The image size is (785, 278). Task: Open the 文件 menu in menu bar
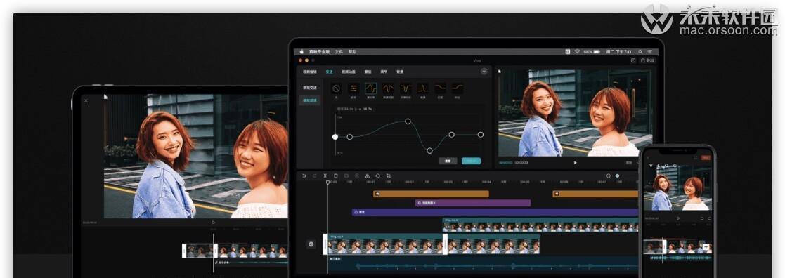pyautogui.click(x=339, y=51)
